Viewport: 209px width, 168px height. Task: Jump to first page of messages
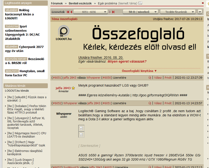(68, 12)
